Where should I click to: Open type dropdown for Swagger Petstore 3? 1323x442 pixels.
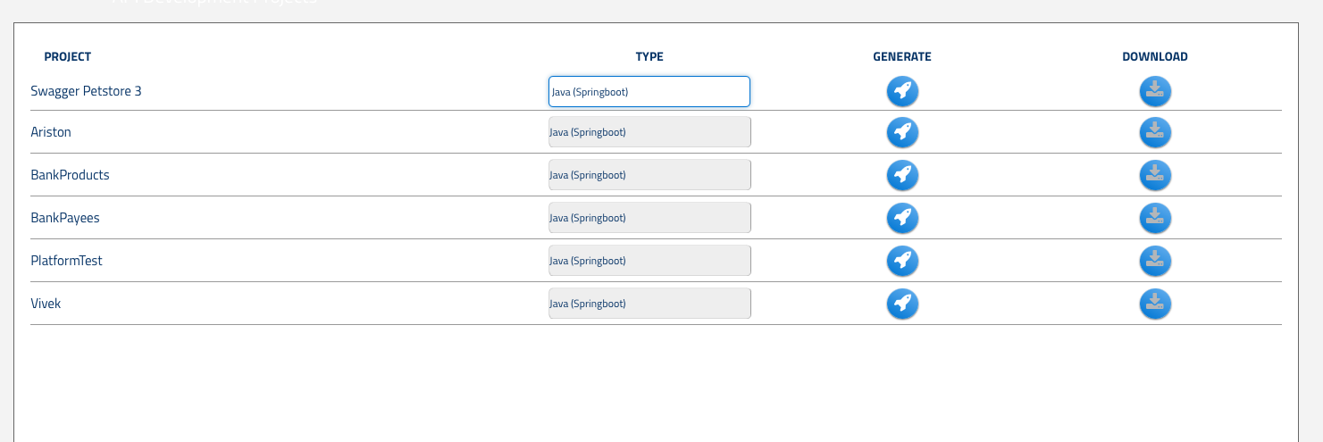(x=649, y=91)
